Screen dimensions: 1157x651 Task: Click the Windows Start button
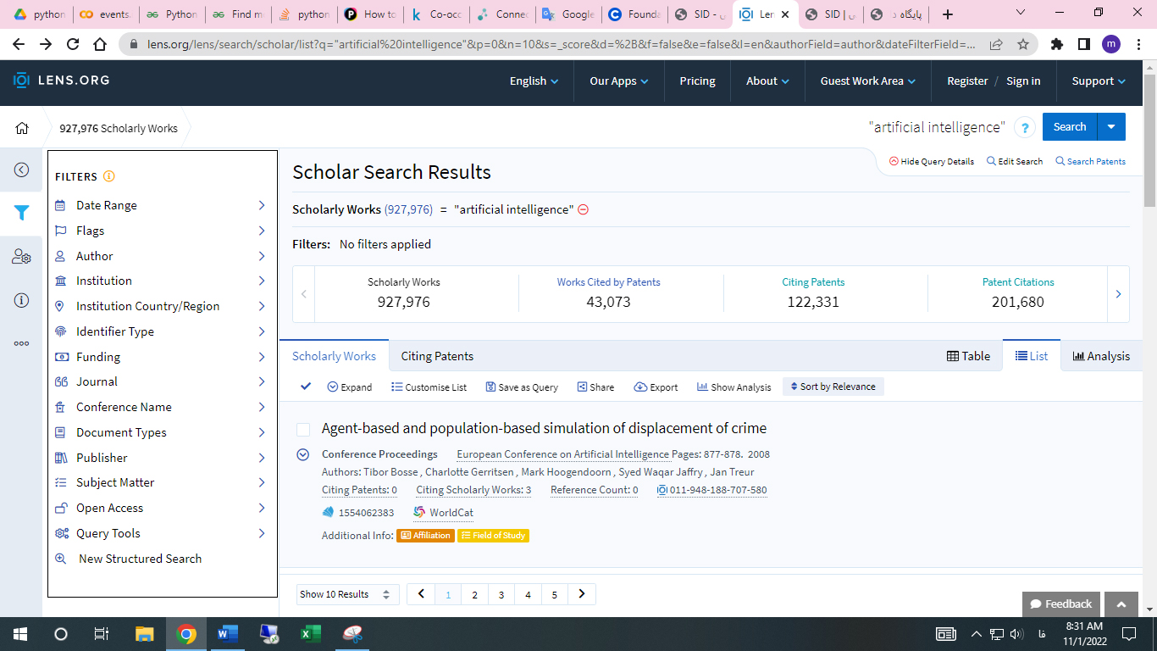(20, 633)
